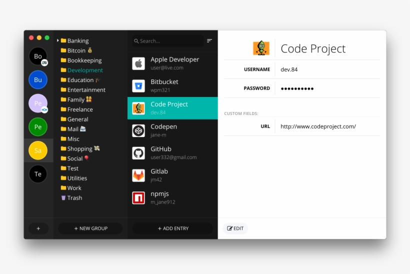
Task: Select the Misc group
Action: pos(70,139)
